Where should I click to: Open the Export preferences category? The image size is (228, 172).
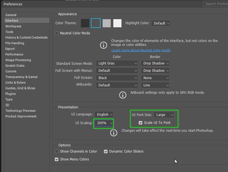pos(27,49)
